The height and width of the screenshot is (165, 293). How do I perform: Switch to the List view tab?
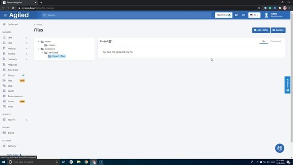point(264,41)
